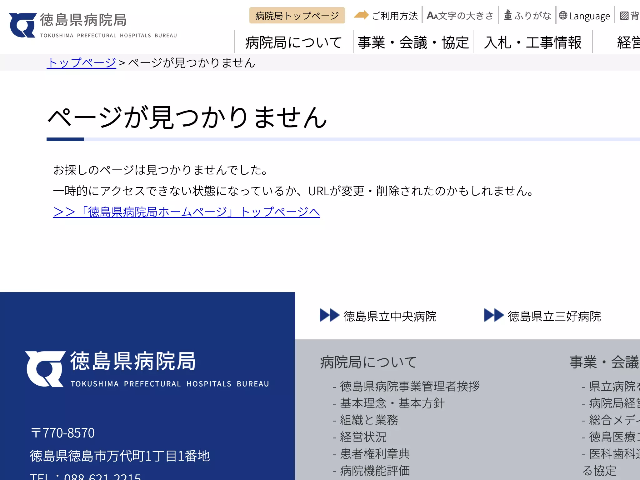The height and width of the screenshot is (480, 640).
Task: Click the orange arrow icon beside ご利用方法
Action: pyautogui.click(x=361, y=15)
